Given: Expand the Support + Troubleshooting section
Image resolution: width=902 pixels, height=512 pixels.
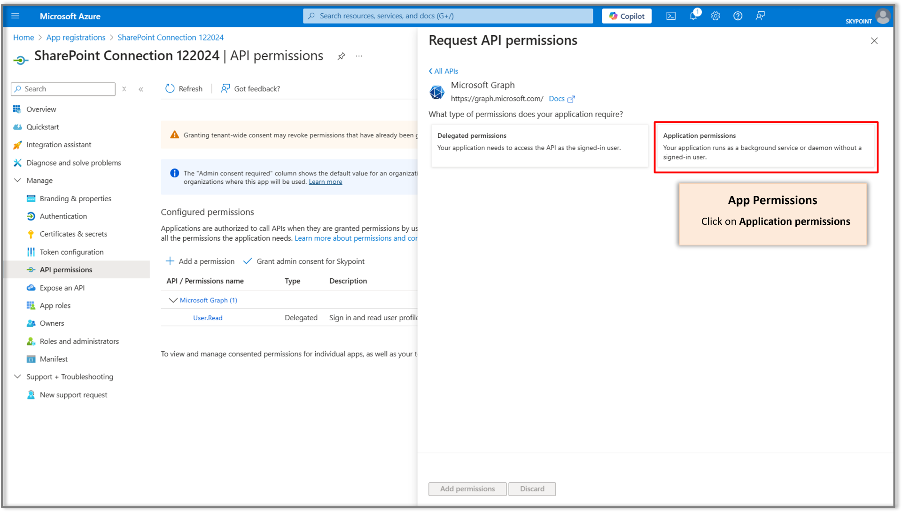Looking at the screenshot, I should (x=17, y=377).
